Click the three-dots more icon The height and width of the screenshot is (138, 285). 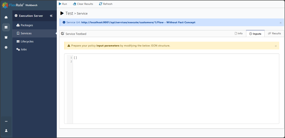(x=6, y=121)
